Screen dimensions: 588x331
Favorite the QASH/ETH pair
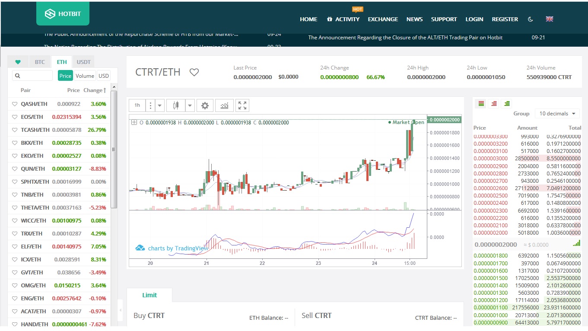[15, 104]
